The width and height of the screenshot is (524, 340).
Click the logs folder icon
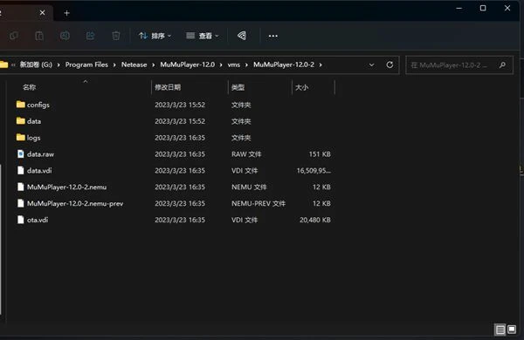pos(21,137)
